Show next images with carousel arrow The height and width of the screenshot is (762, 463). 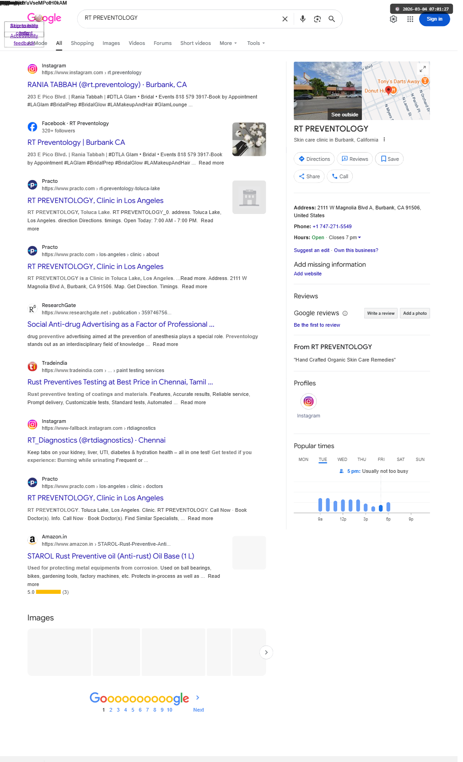coord(266,652)
